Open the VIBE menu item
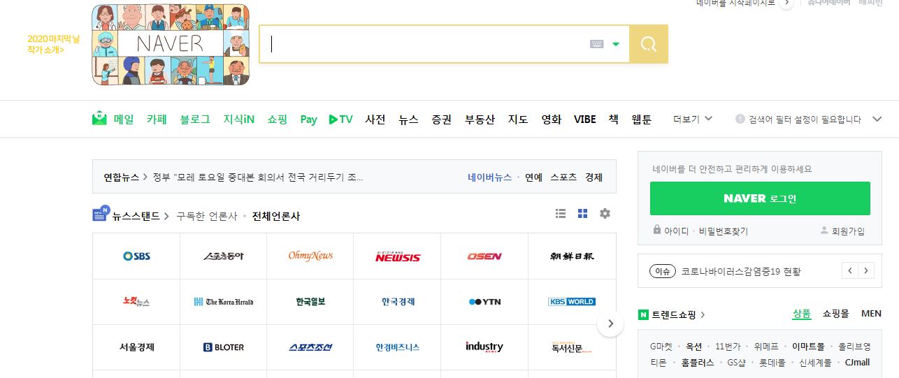Screen dimensions: 899x378 585,119
